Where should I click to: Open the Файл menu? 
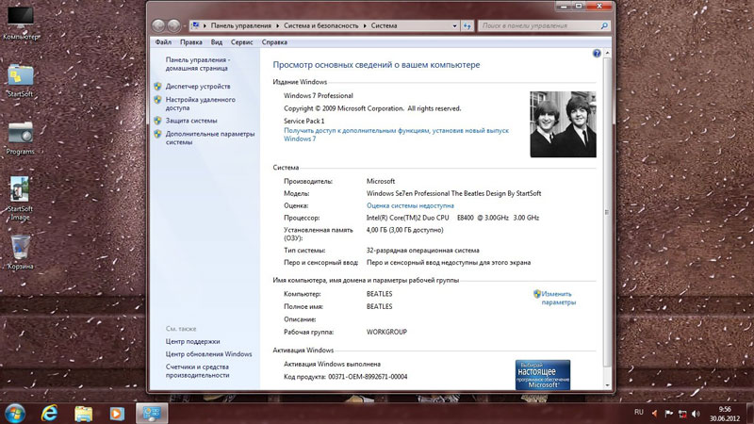tap(163, 42)
